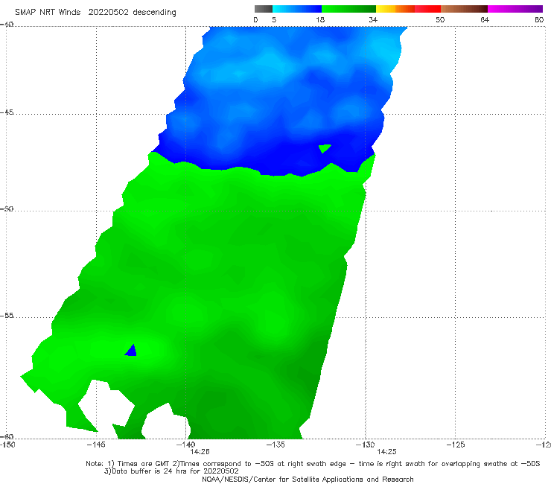Select the yellow-orange 34-50 segment of the color bar

tap(408, 9)
